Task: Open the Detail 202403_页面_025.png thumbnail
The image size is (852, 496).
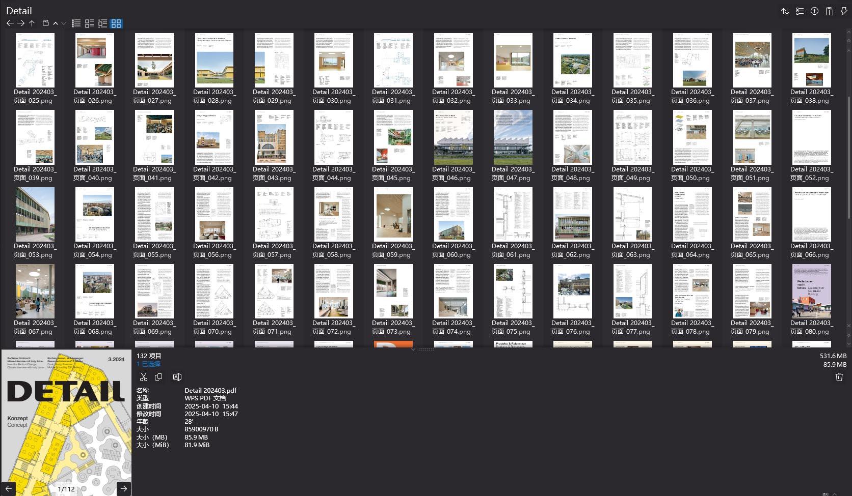Action: click(x=35, y=60)
